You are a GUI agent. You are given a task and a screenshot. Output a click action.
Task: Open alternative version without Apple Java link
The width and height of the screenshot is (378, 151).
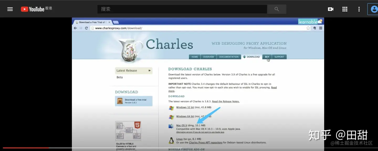(200, 132)
